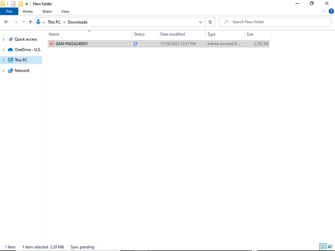Viewport: 335px width, 251px height.
Task: Open the File ribbon tab
Action: click(9, 12)
